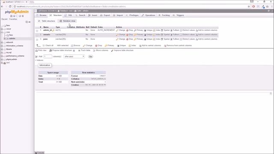The width and height of the screenshot is (274, 154).
Task: Click the Print view link
Action: point(41,50)
